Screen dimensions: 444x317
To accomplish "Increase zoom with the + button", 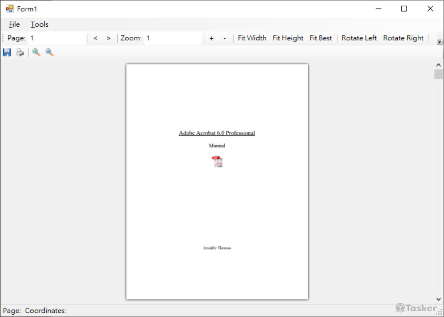I will coord(211,38).
